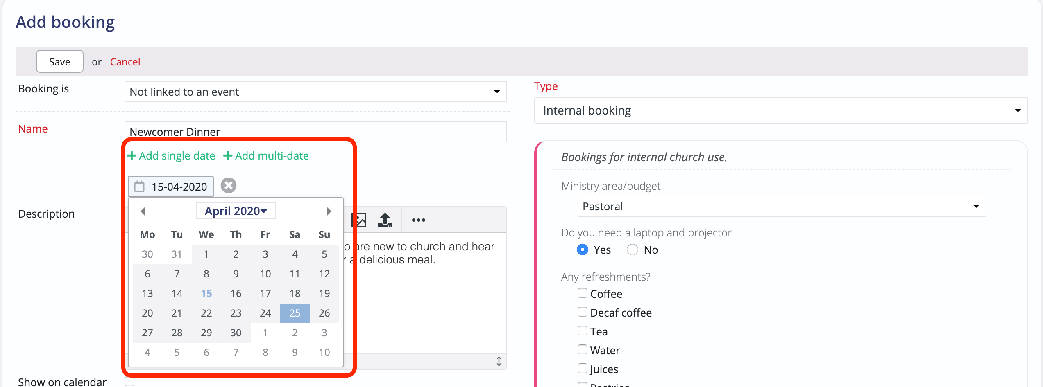Advance to May using the right arrow

click(x=329, y=211)
